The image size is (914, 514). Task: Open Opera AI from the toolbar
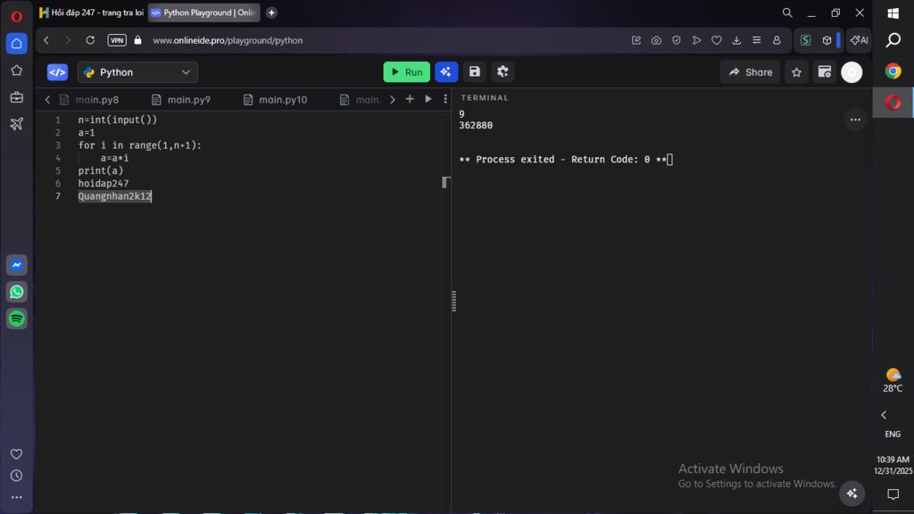point(859,40)
